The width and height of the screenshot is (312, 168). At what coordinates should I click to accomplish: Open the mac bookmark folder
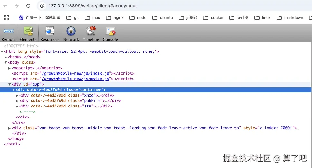tap(92, 18)
